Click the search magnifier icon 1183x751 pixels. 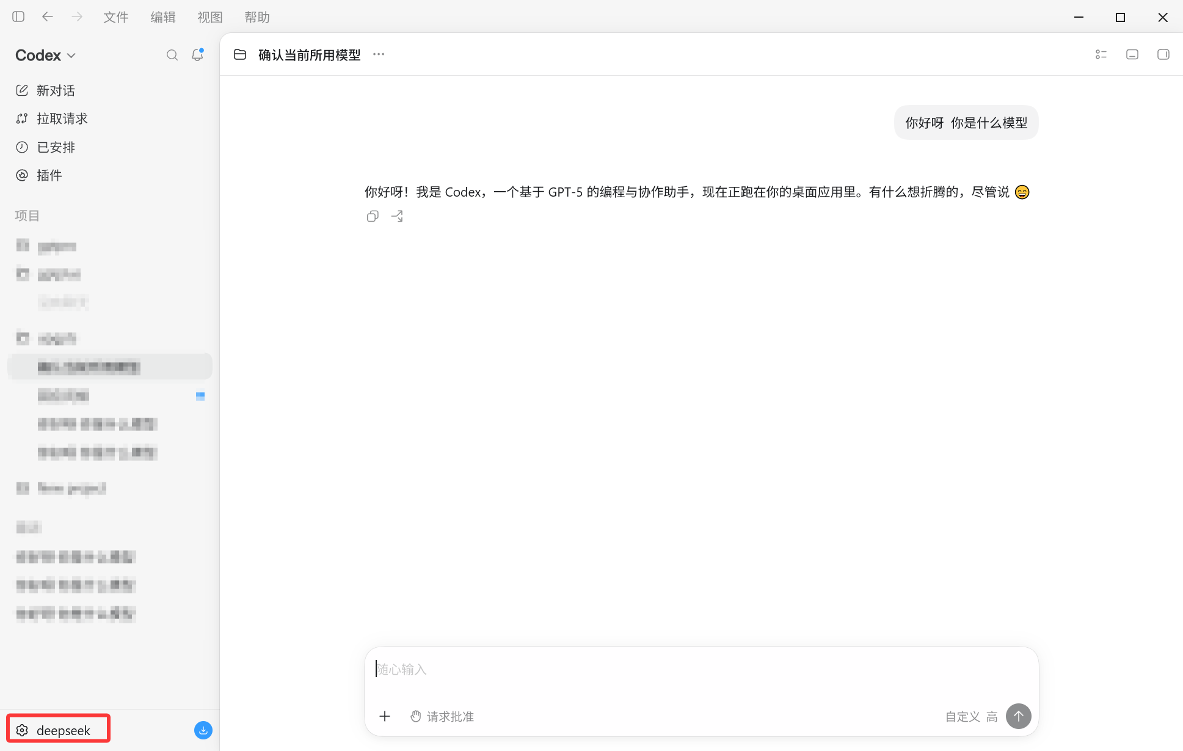point(172,55)
